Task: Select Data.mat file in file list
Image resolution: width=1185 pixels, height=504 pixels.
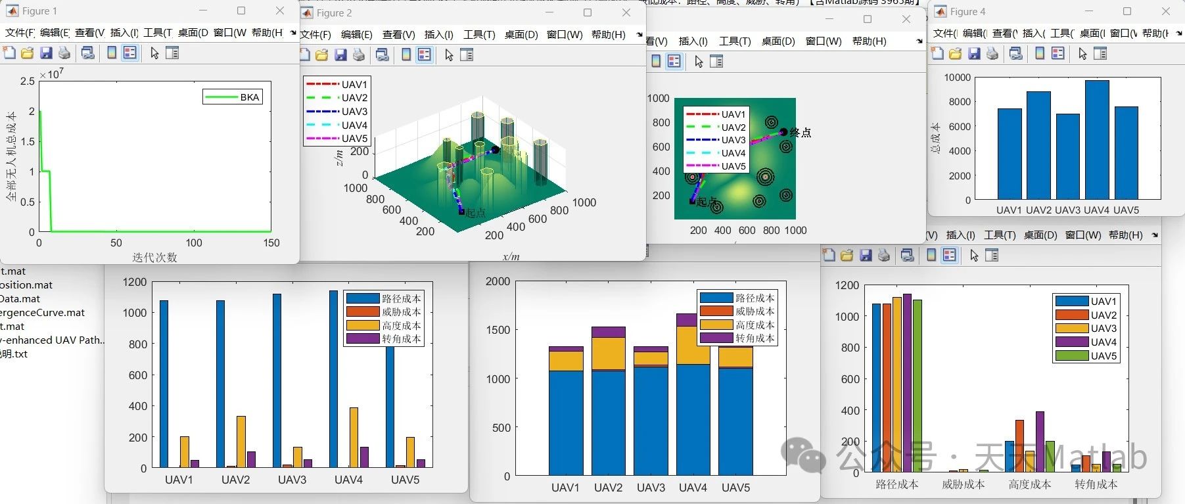Action: click(20, 299)
